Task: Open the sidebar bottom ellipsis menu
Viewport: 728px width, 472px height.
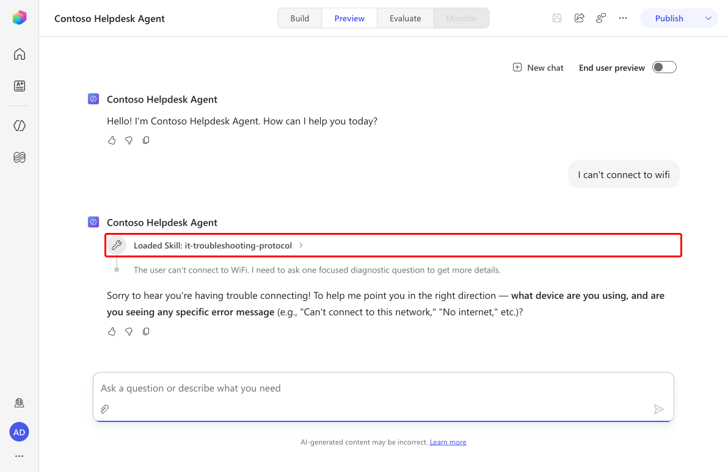Action: click(x=19, y=456)
